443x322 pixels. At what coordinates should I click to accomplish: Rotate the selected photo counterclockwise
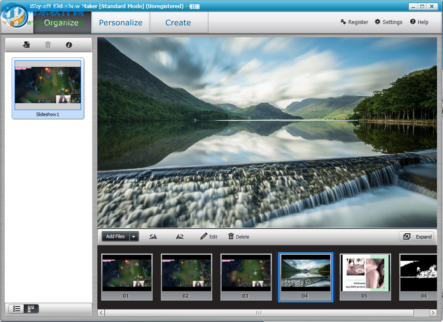point(153,236)
